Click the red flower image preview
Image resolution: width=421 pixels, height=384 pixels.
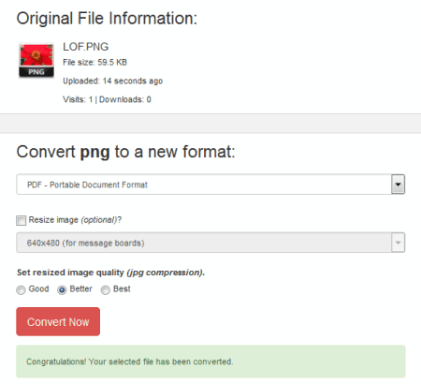(36, 55)
